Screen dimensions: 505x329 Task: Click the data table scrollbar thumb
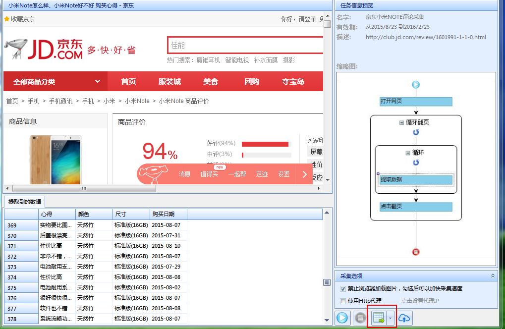coord(327,282)
